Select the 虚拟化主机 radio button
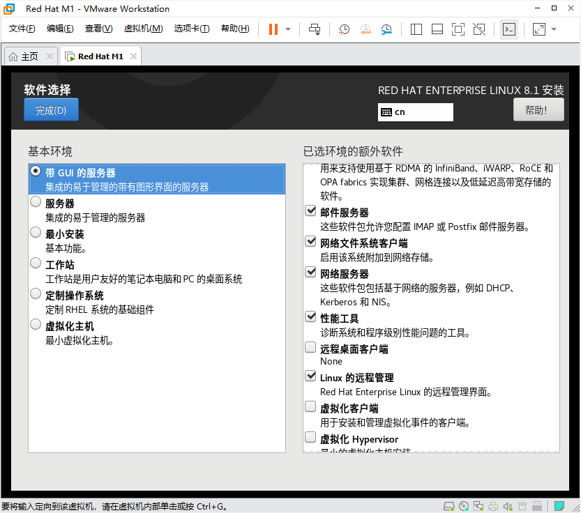 [x=36, y=325]
